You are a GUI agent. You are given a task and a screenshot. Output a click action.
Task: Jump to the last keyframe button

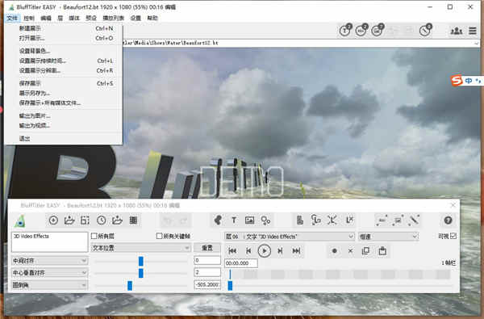pyautogui.click(x=296, y=251)
